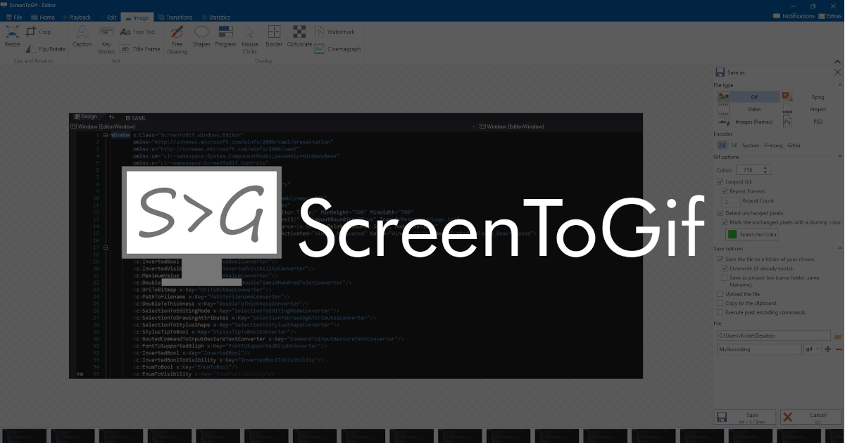Open the Statistics tab
The image size is (845, 443).
point(215,17)
